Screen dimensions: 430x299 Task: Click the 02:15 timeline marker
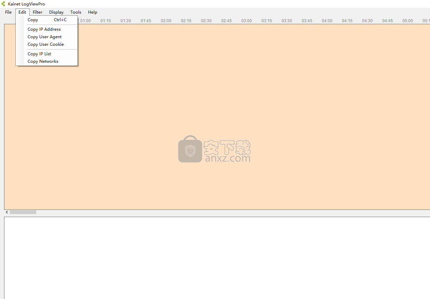point(186,21)
